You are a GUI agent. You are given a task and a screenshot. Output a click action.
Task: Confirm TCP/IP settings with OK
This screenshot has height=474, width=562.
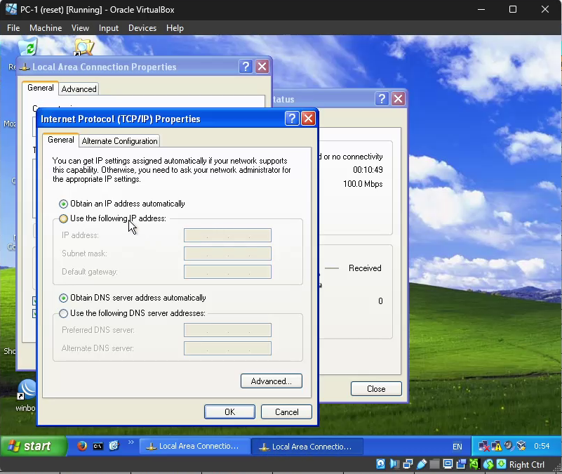pos(229,412)
